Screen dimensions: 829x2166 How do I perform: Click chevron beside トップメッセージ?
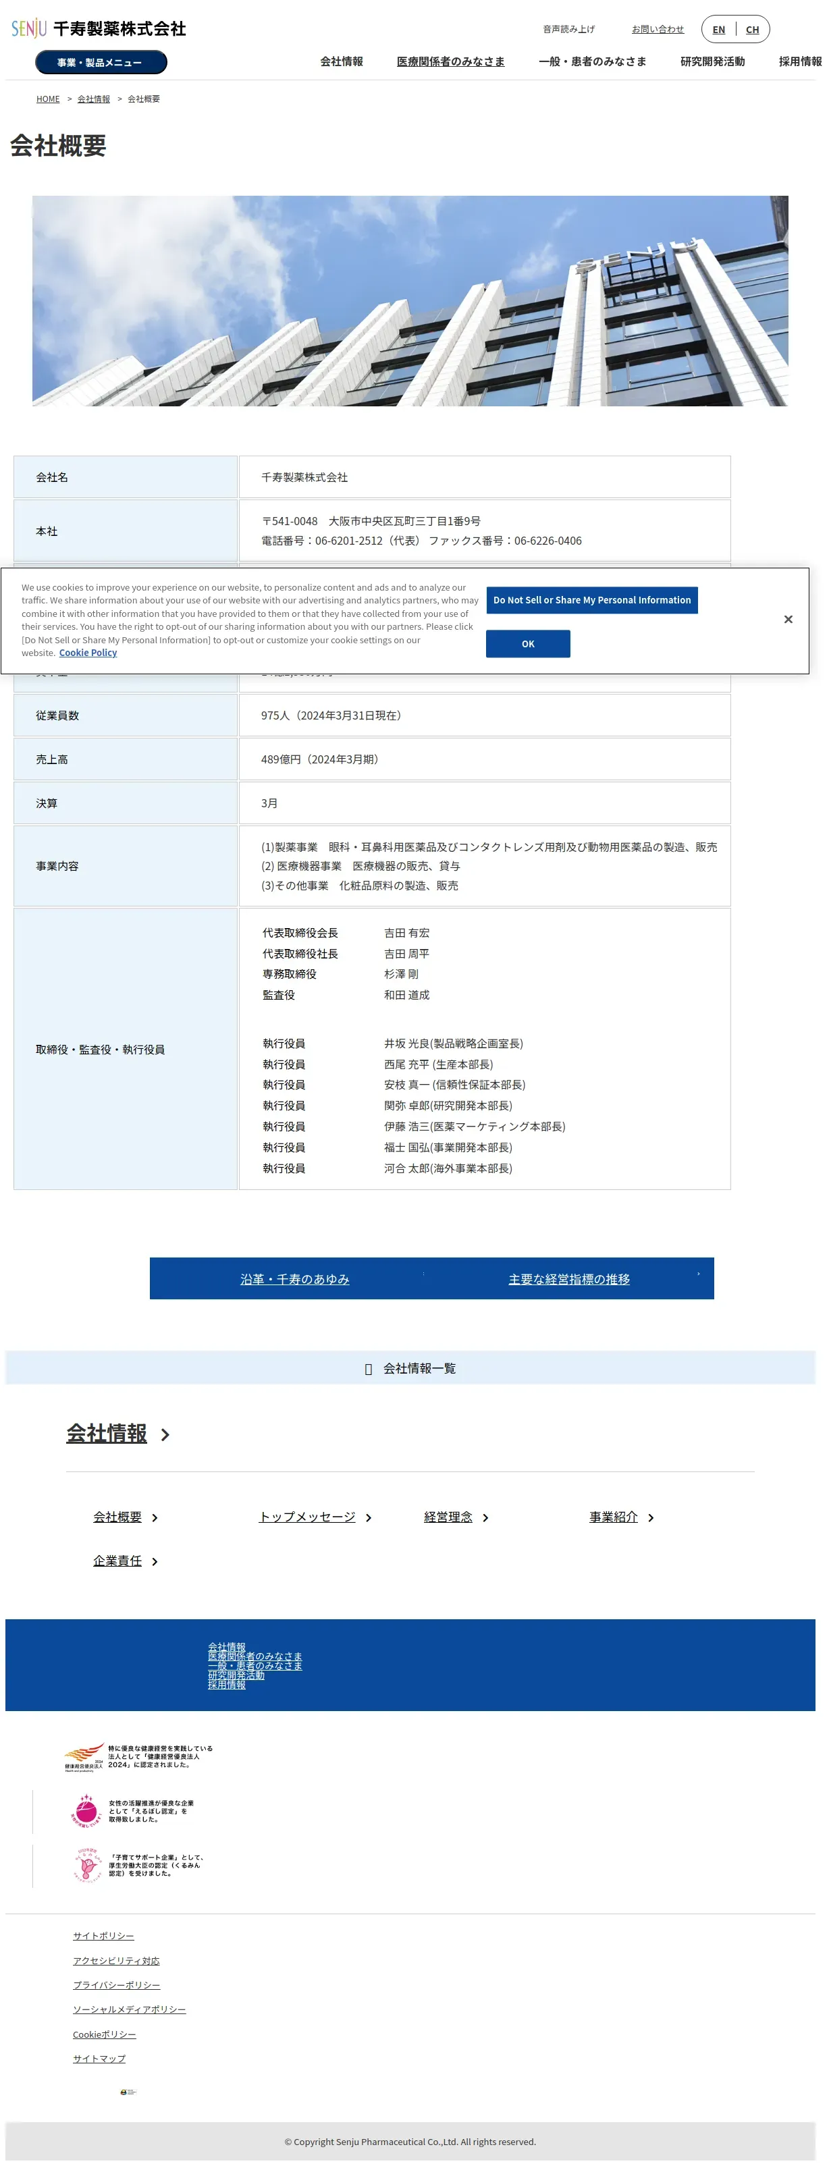[x=369, y=1519]
